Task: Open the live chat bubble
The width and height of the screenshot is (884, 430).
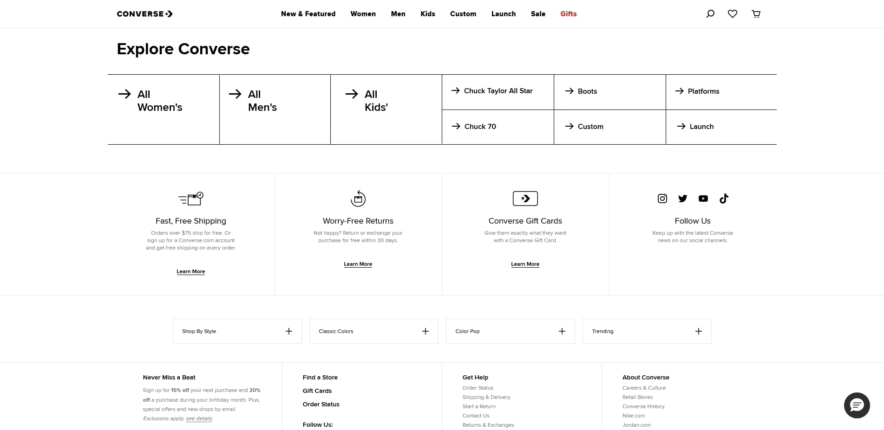Action: coord(857,405)
